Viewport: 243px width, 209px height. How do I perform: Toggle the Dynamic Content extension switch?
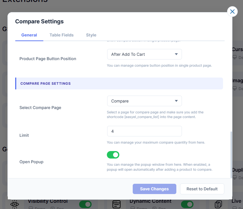[187, 204]
